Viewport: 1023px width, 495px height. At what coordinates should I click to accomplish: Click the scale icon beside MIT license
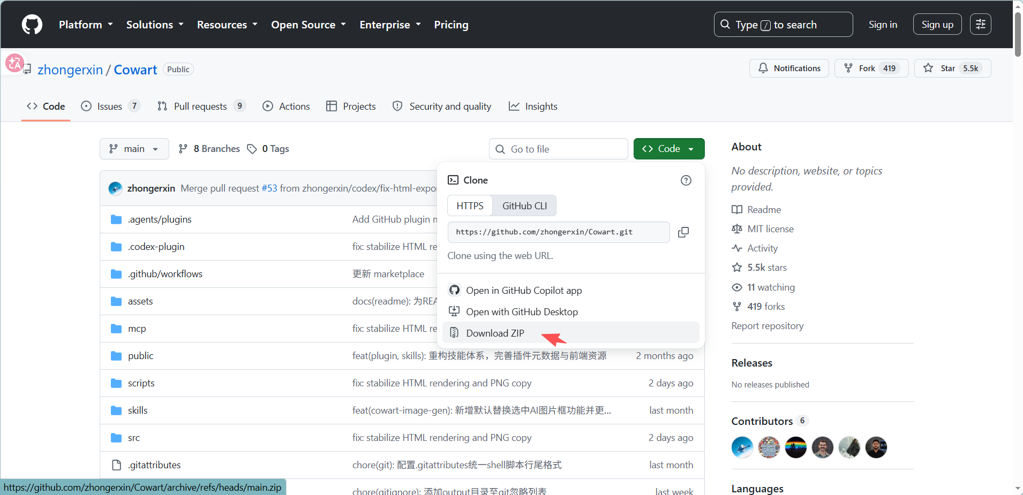coord(737,229)
